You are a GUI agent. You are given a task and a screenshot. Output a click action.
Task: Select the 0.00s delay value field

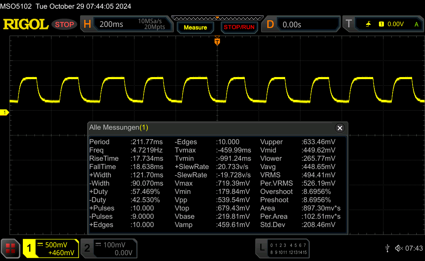coord(307,24)
